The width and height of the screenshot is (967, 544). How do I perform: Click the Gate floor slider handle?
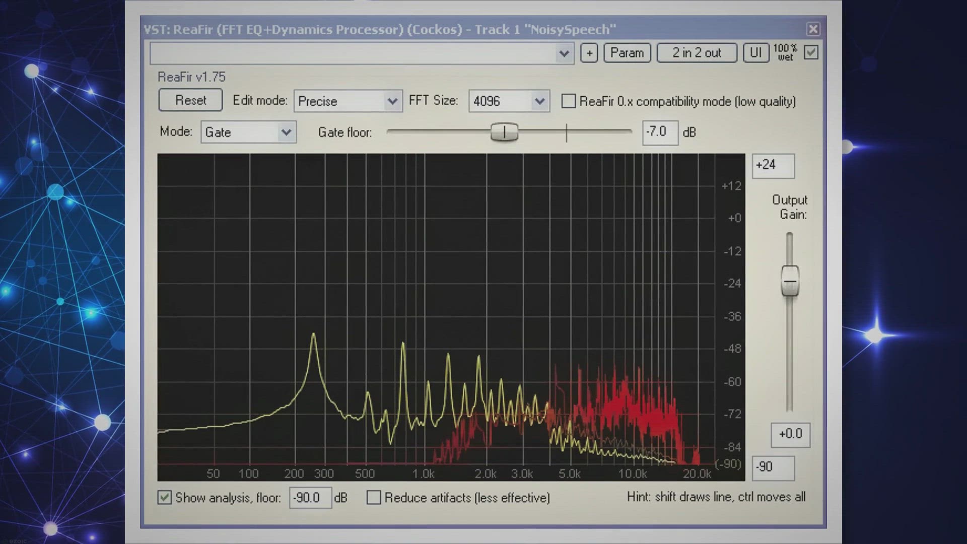pyautogui.click(x=504, y=132)
